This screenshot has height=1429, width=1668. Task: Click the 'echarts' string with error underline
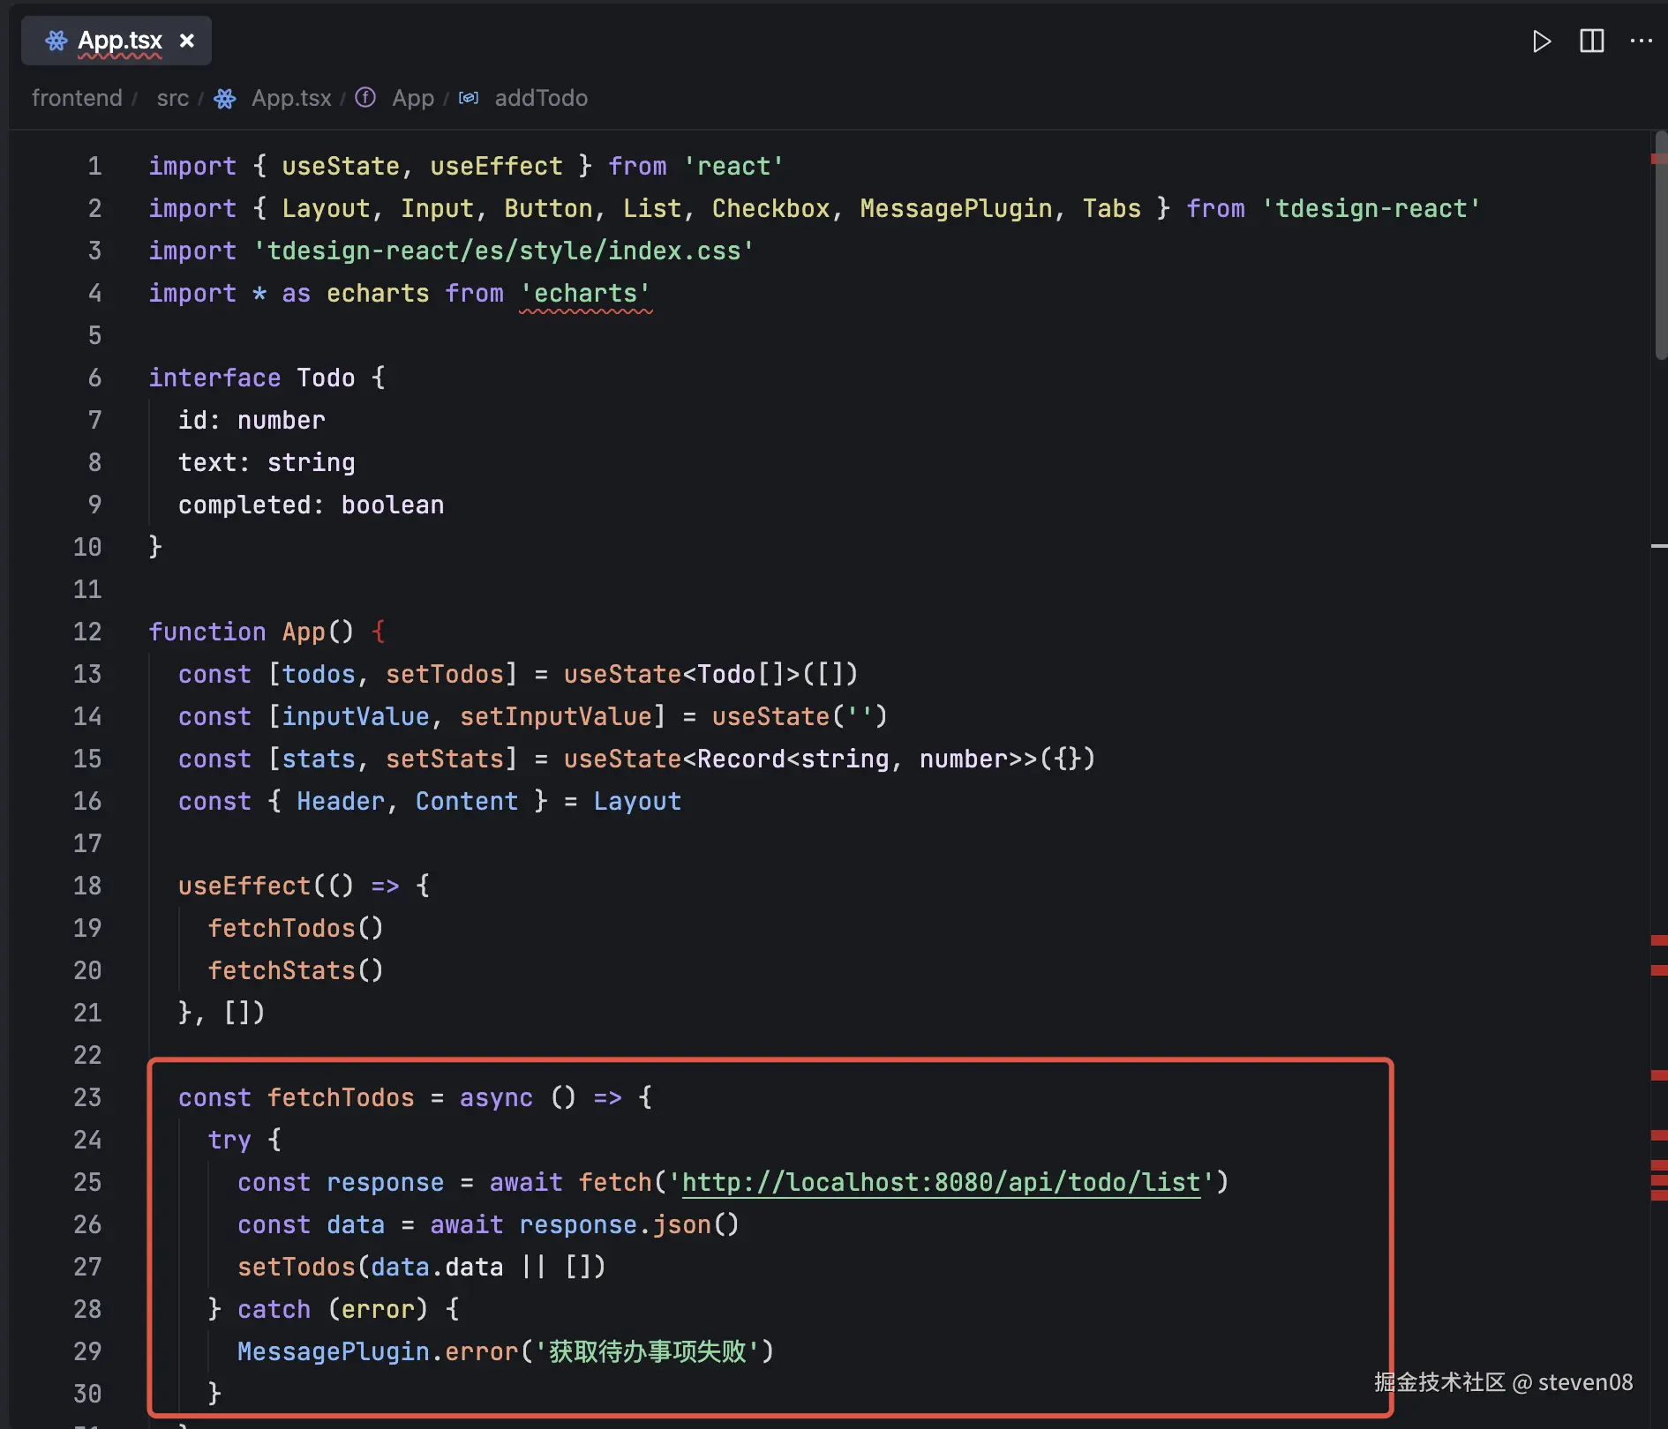point(585,293)
